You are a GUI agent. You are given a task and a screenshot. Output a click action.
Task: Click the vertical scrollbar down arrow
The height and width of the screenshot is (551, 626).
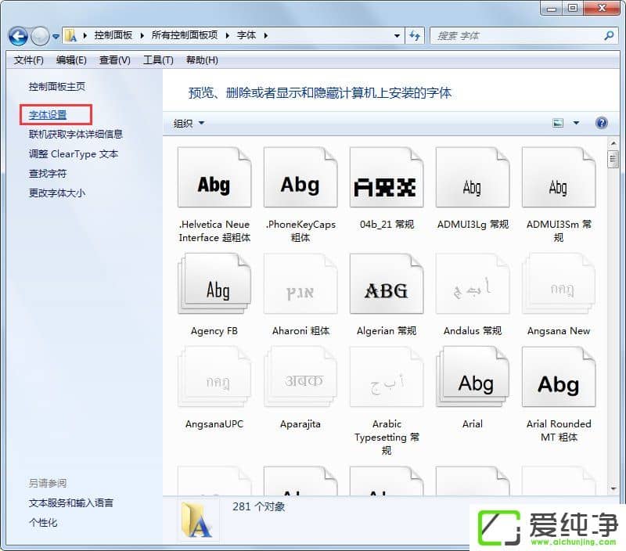(613, 488)
